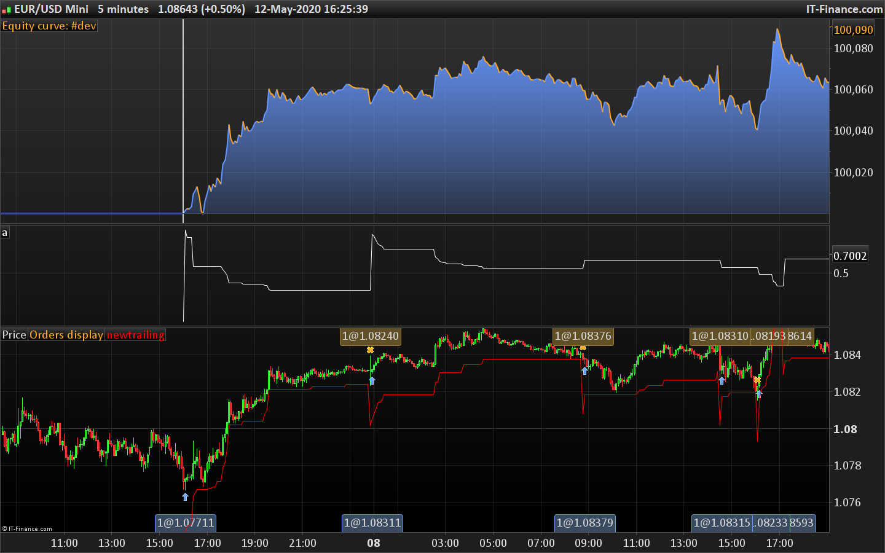Click the exit order label "1@1.08310"
The height and width of the screenshot is (553, 885).
click(x=720, y=336)
